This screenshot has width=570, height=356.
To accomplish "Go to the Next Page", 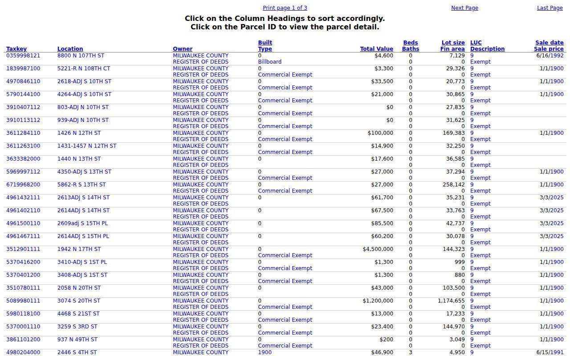I will coord(464,8).
